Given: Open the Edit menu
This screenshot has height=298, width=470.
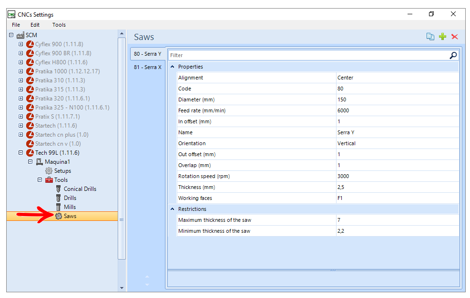Looking at the screenshot, I should pyautogui.click(x=35, y=25).
